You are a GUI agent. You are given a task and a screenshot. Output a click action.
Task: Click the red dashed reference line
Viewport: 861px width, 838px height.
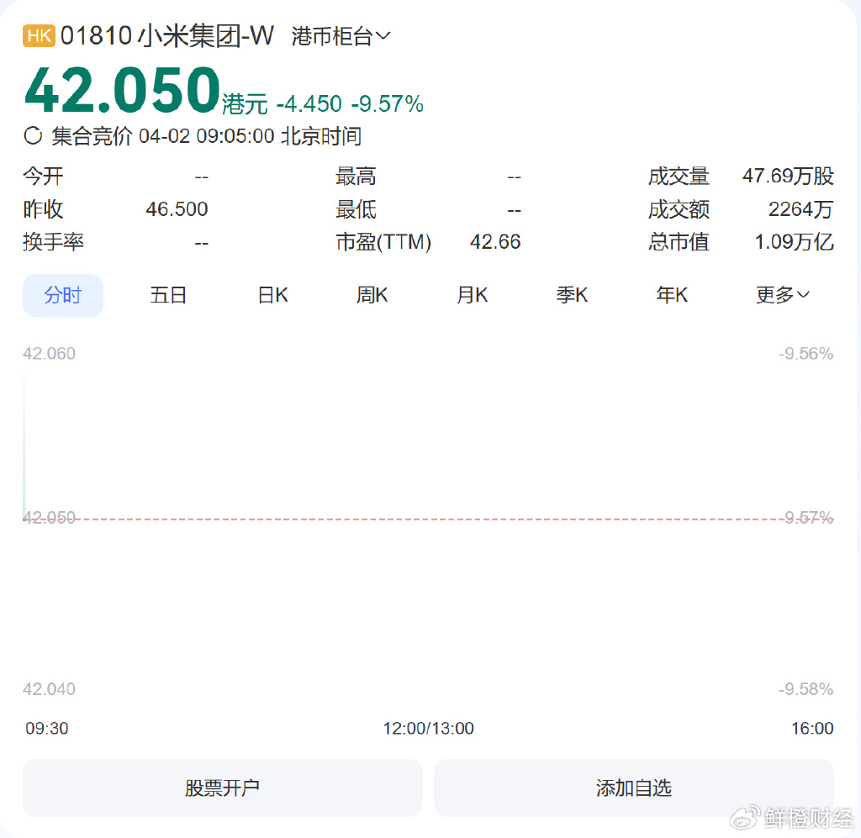click(x=420, y=519)
